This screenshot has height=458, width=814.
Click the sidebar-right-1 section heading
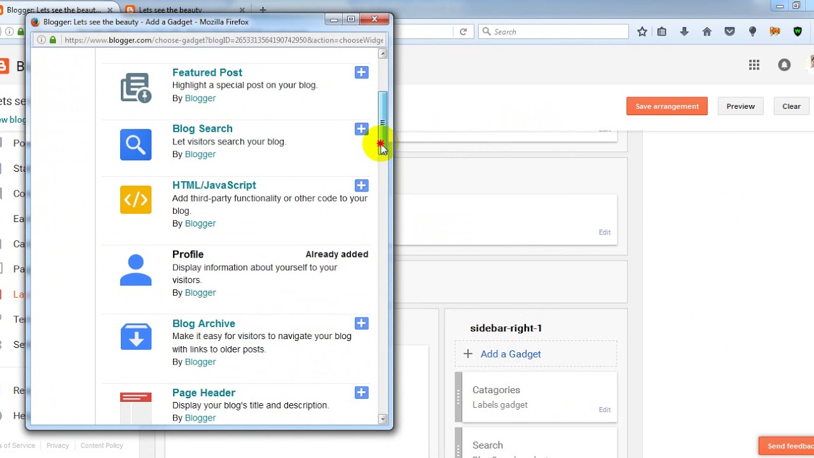point(506,328)
